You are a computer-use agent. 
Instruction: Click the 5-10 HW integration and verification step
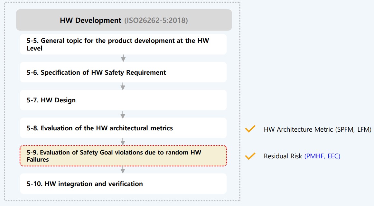(x=85, y=184)
